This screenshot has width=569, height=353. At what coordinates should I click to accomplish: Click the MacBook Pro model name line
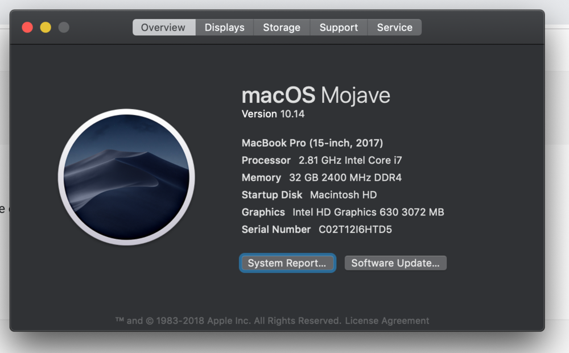312,143
